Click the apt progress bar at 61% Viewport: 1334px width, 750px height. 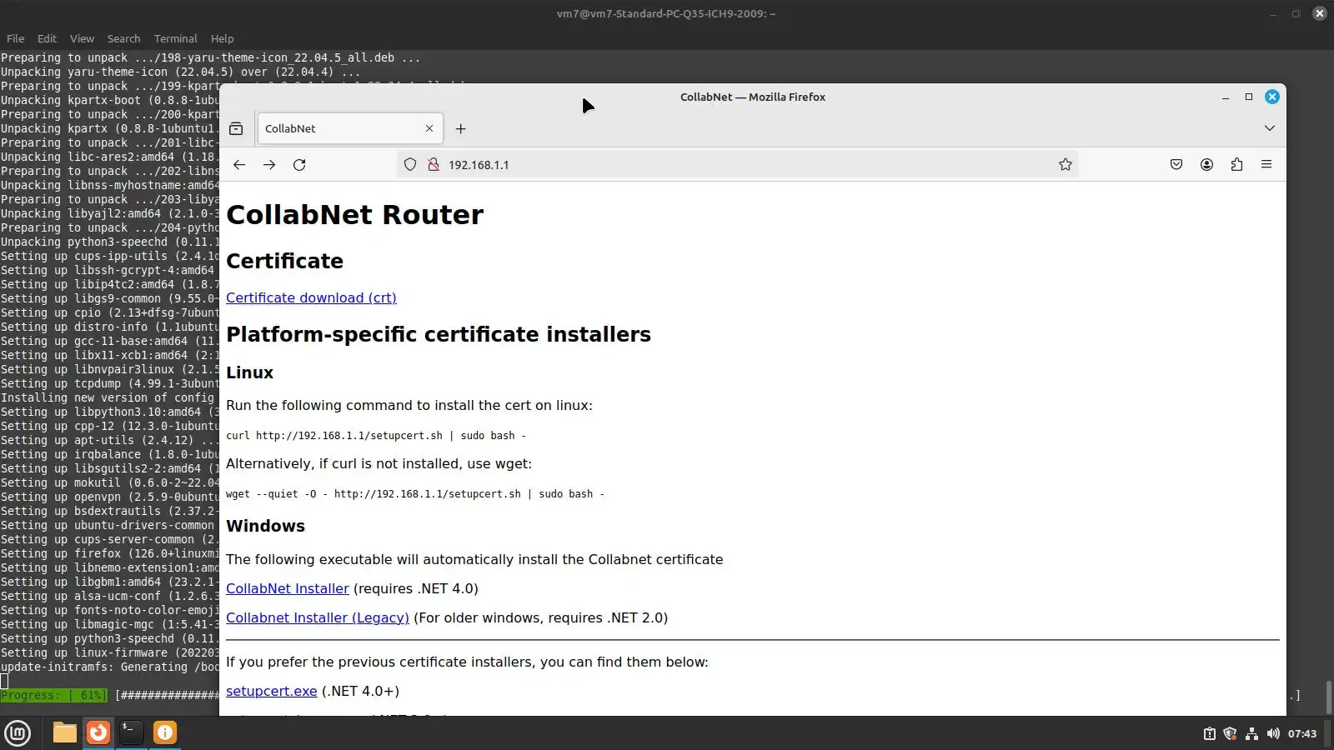coord(54,695)
